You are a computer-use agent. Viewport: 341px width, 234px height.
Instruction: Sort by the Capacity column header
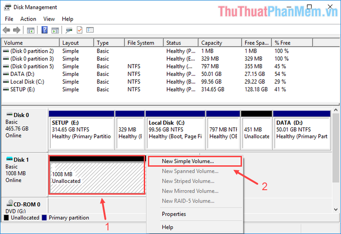(220, 43)
